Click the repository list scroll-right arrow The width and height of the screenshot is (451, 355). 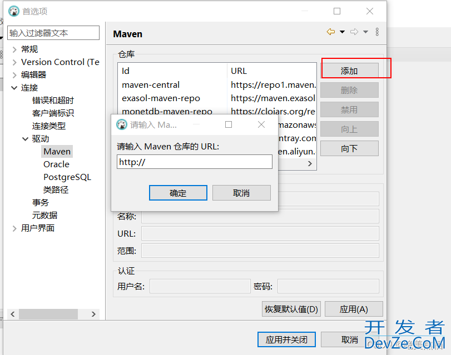(x=310, y=163)
